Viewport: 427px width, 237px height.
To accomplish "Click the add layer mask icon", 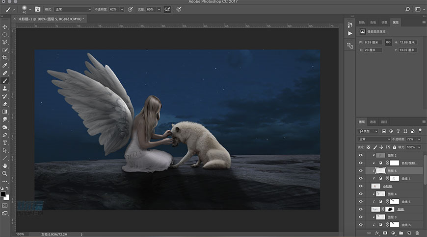I will click(x=385, y=233).
